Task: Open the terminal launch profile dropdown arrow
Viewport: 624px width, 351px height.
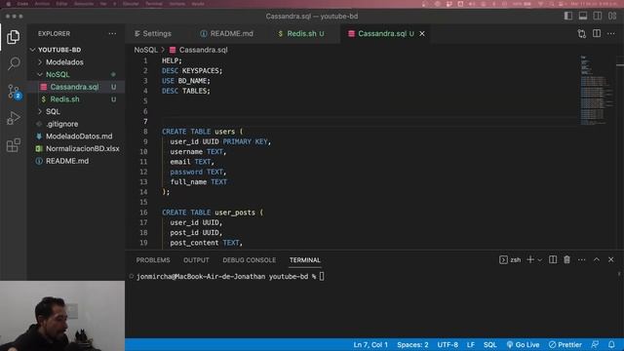Action: [539, 260]
